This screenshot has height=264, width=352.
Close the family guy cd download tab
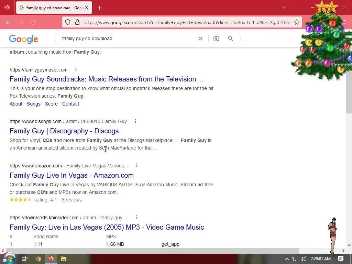tap(87, 8)
